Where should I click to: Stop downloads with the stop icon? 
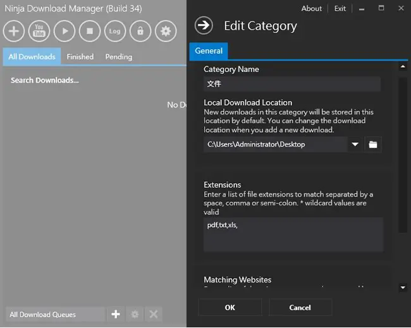click(x=90, y=31)
